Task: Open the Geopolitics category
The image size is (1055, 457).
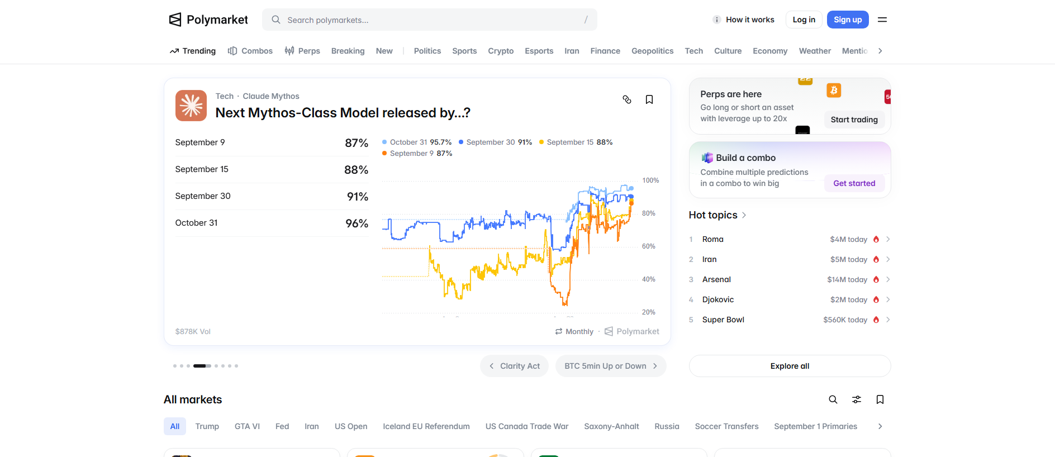Action: pyautogui.click(x=652, y=51)
